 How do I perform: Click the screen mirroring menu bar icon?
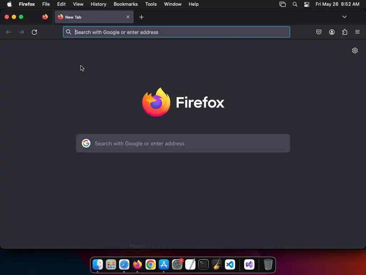pyautogui.click(x=283, y=4)
